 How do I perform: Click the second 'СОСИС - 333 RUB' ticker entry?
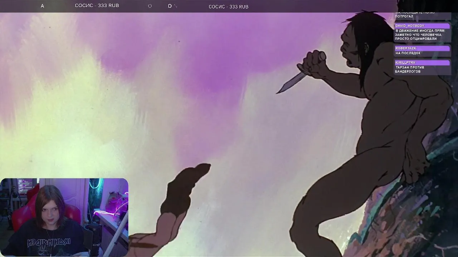coord(228,7)
